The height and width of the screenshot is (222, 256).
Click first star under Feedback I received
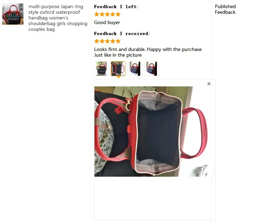(97, 41)
